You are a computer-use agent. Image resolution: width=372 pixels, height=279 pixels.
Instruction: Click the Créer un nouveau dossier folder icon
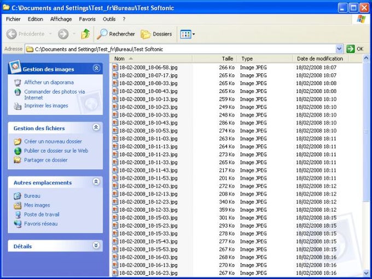(18, 142)
